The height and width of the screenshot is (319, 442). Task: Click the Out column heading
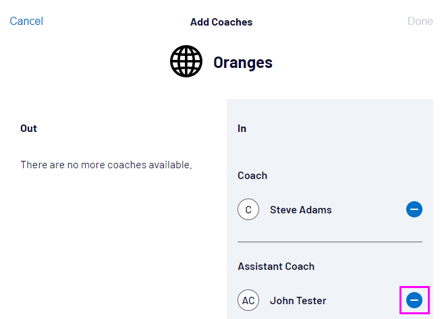[28, 128]
